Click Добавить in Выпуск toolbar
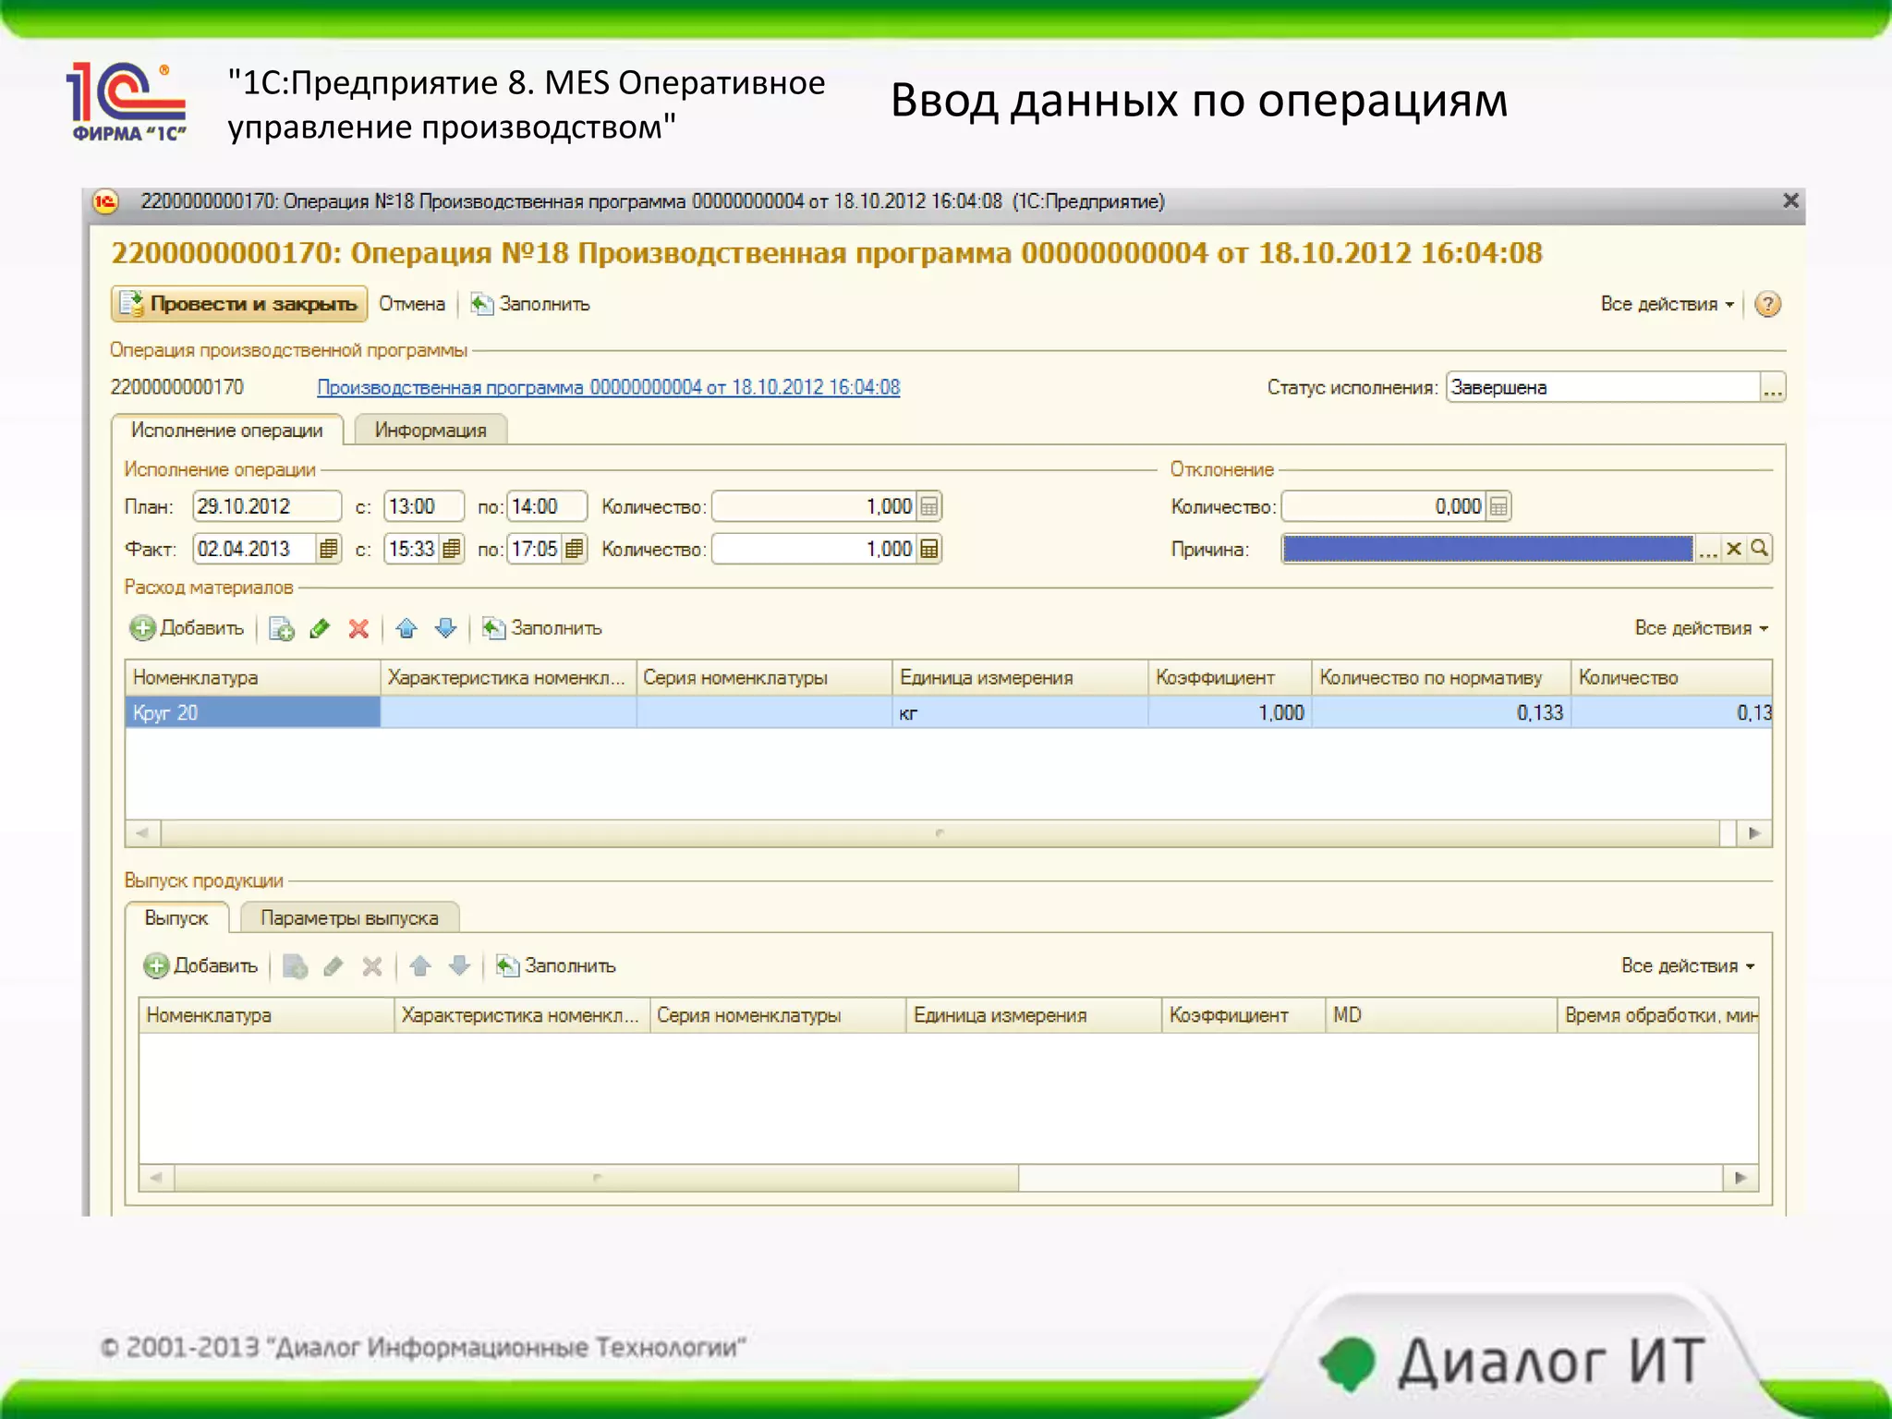This screenshot has width=1892, height=1419. [x=201, y=966]
